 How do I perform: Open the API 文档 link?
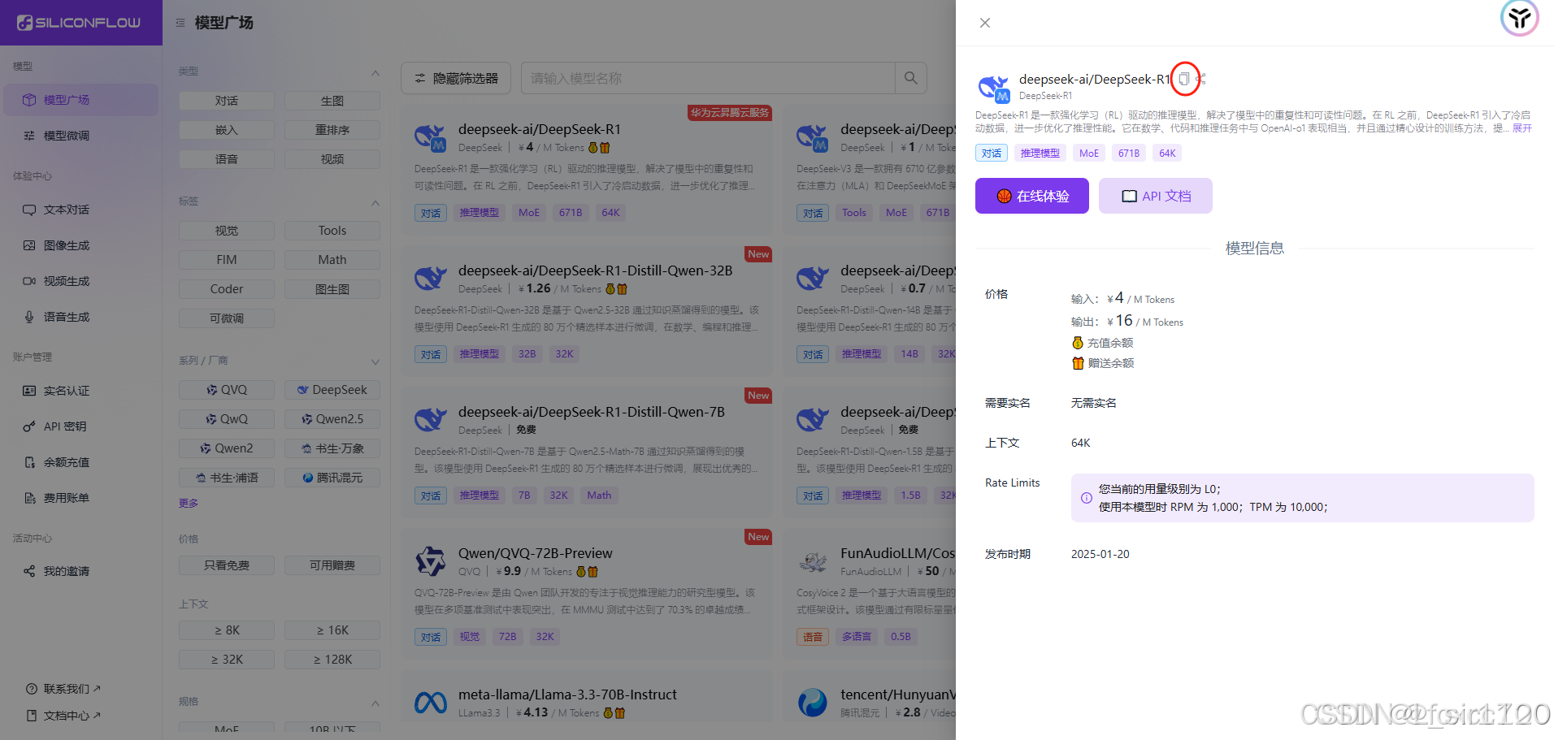click(x=1156, y=196)
